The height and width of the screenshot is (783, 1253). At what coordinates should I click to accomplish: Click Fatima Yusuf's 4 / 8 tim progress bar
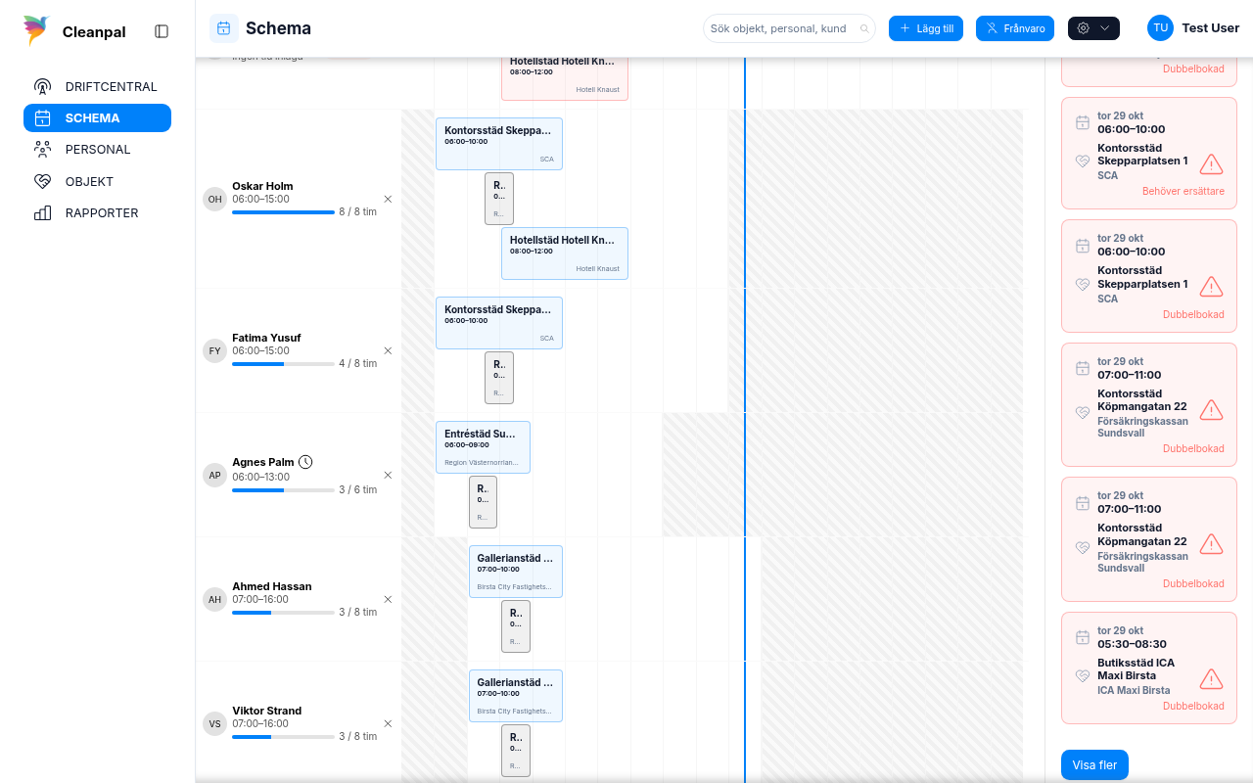tap(283, 364)
